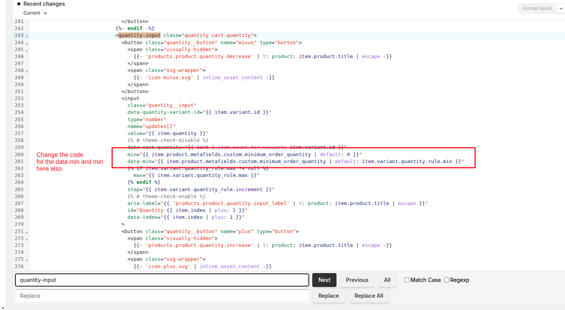Click the min= attribute code on line 260
The width and height of the screenshot is (565, 310).
[245, 154]
